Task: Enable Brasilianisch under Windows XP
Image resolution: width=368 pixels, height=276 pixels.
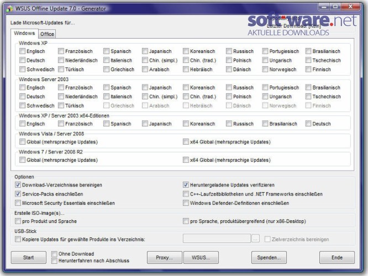Action: point(308,51)
